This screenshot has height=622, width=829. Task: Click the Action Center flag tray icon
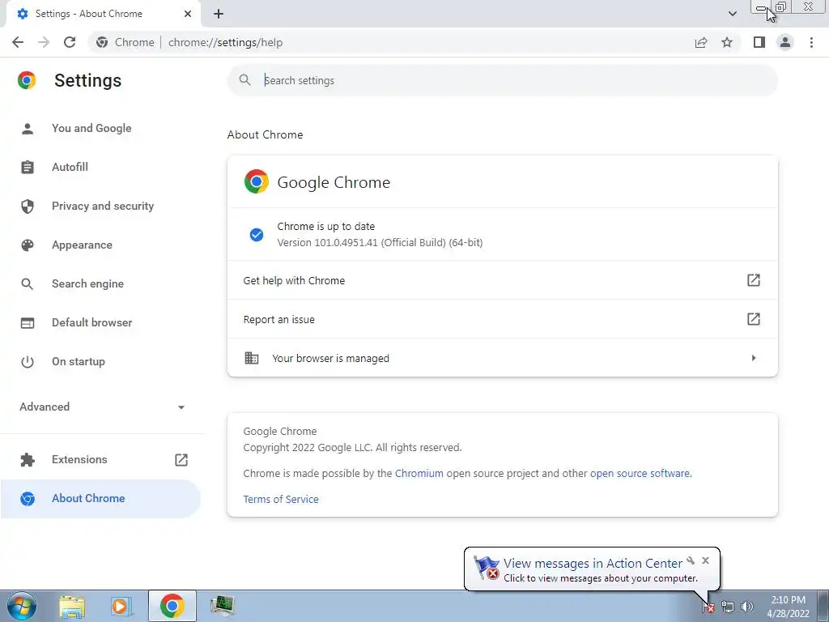click(x=708, y=607)
